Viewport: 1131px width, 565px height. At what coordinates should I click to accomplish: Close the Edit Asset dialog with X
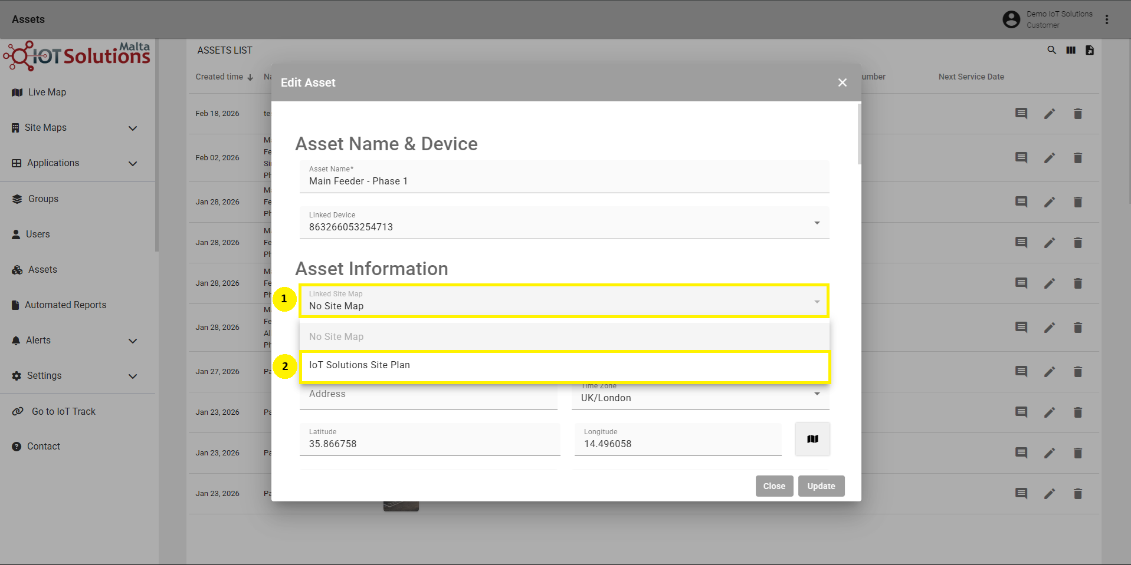(x=842, y=82)
